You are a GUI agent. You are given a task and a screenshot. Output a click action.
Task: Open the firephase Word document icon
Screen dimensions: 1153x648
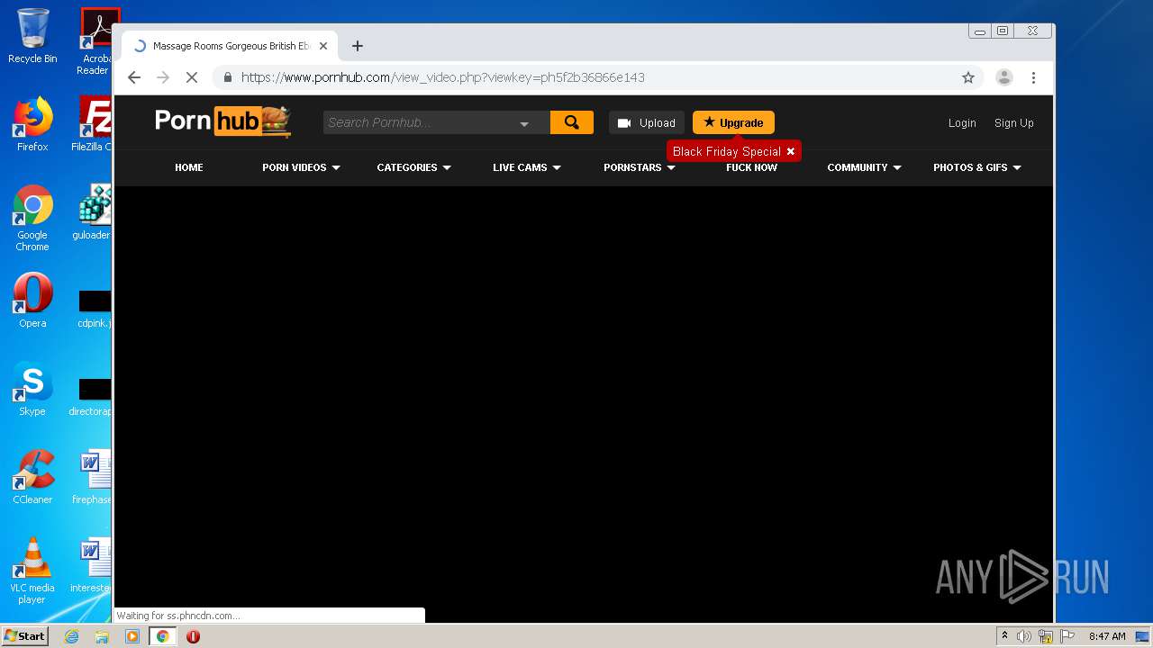94,477
